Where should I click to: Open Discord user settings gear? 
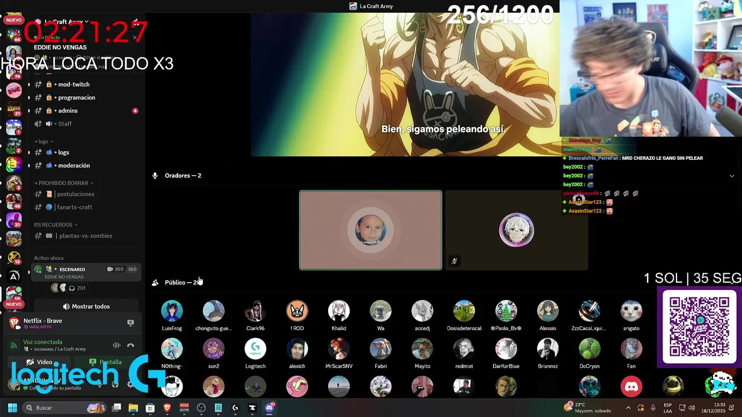(x=130, y=384)
